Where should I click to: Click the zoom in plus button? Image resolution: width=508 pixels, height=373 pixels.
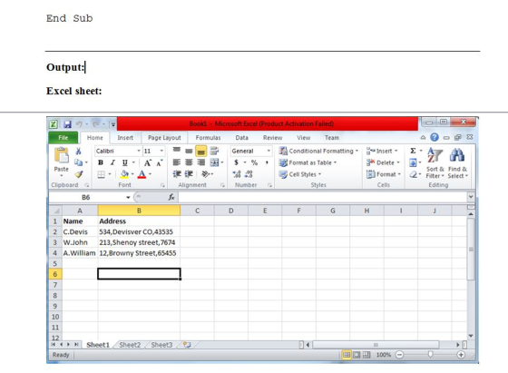[x=461, y=355]
